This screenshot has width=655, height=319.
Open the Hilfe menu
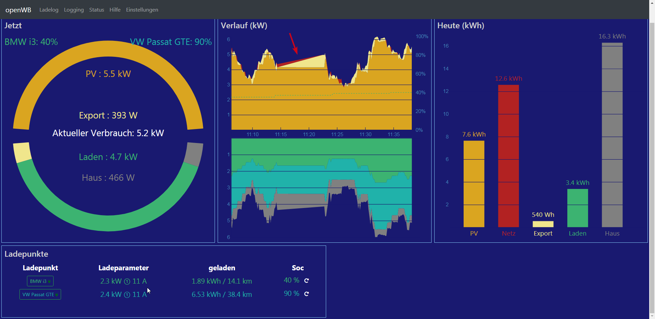tap(115, 10)
